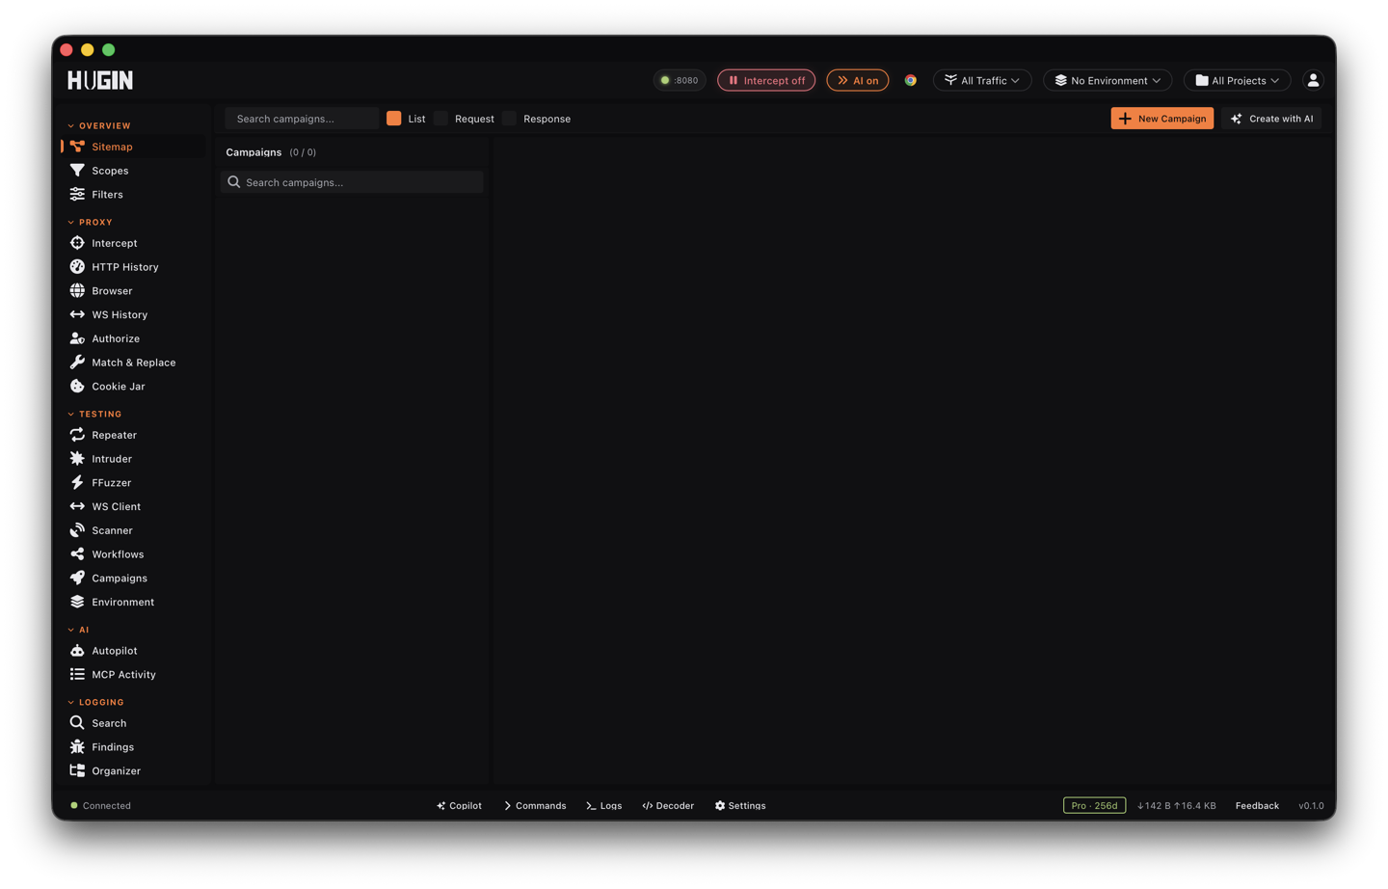Enable the Response checkbox
This screenshot has width=1388, height=889.
[x=510, y=118]
